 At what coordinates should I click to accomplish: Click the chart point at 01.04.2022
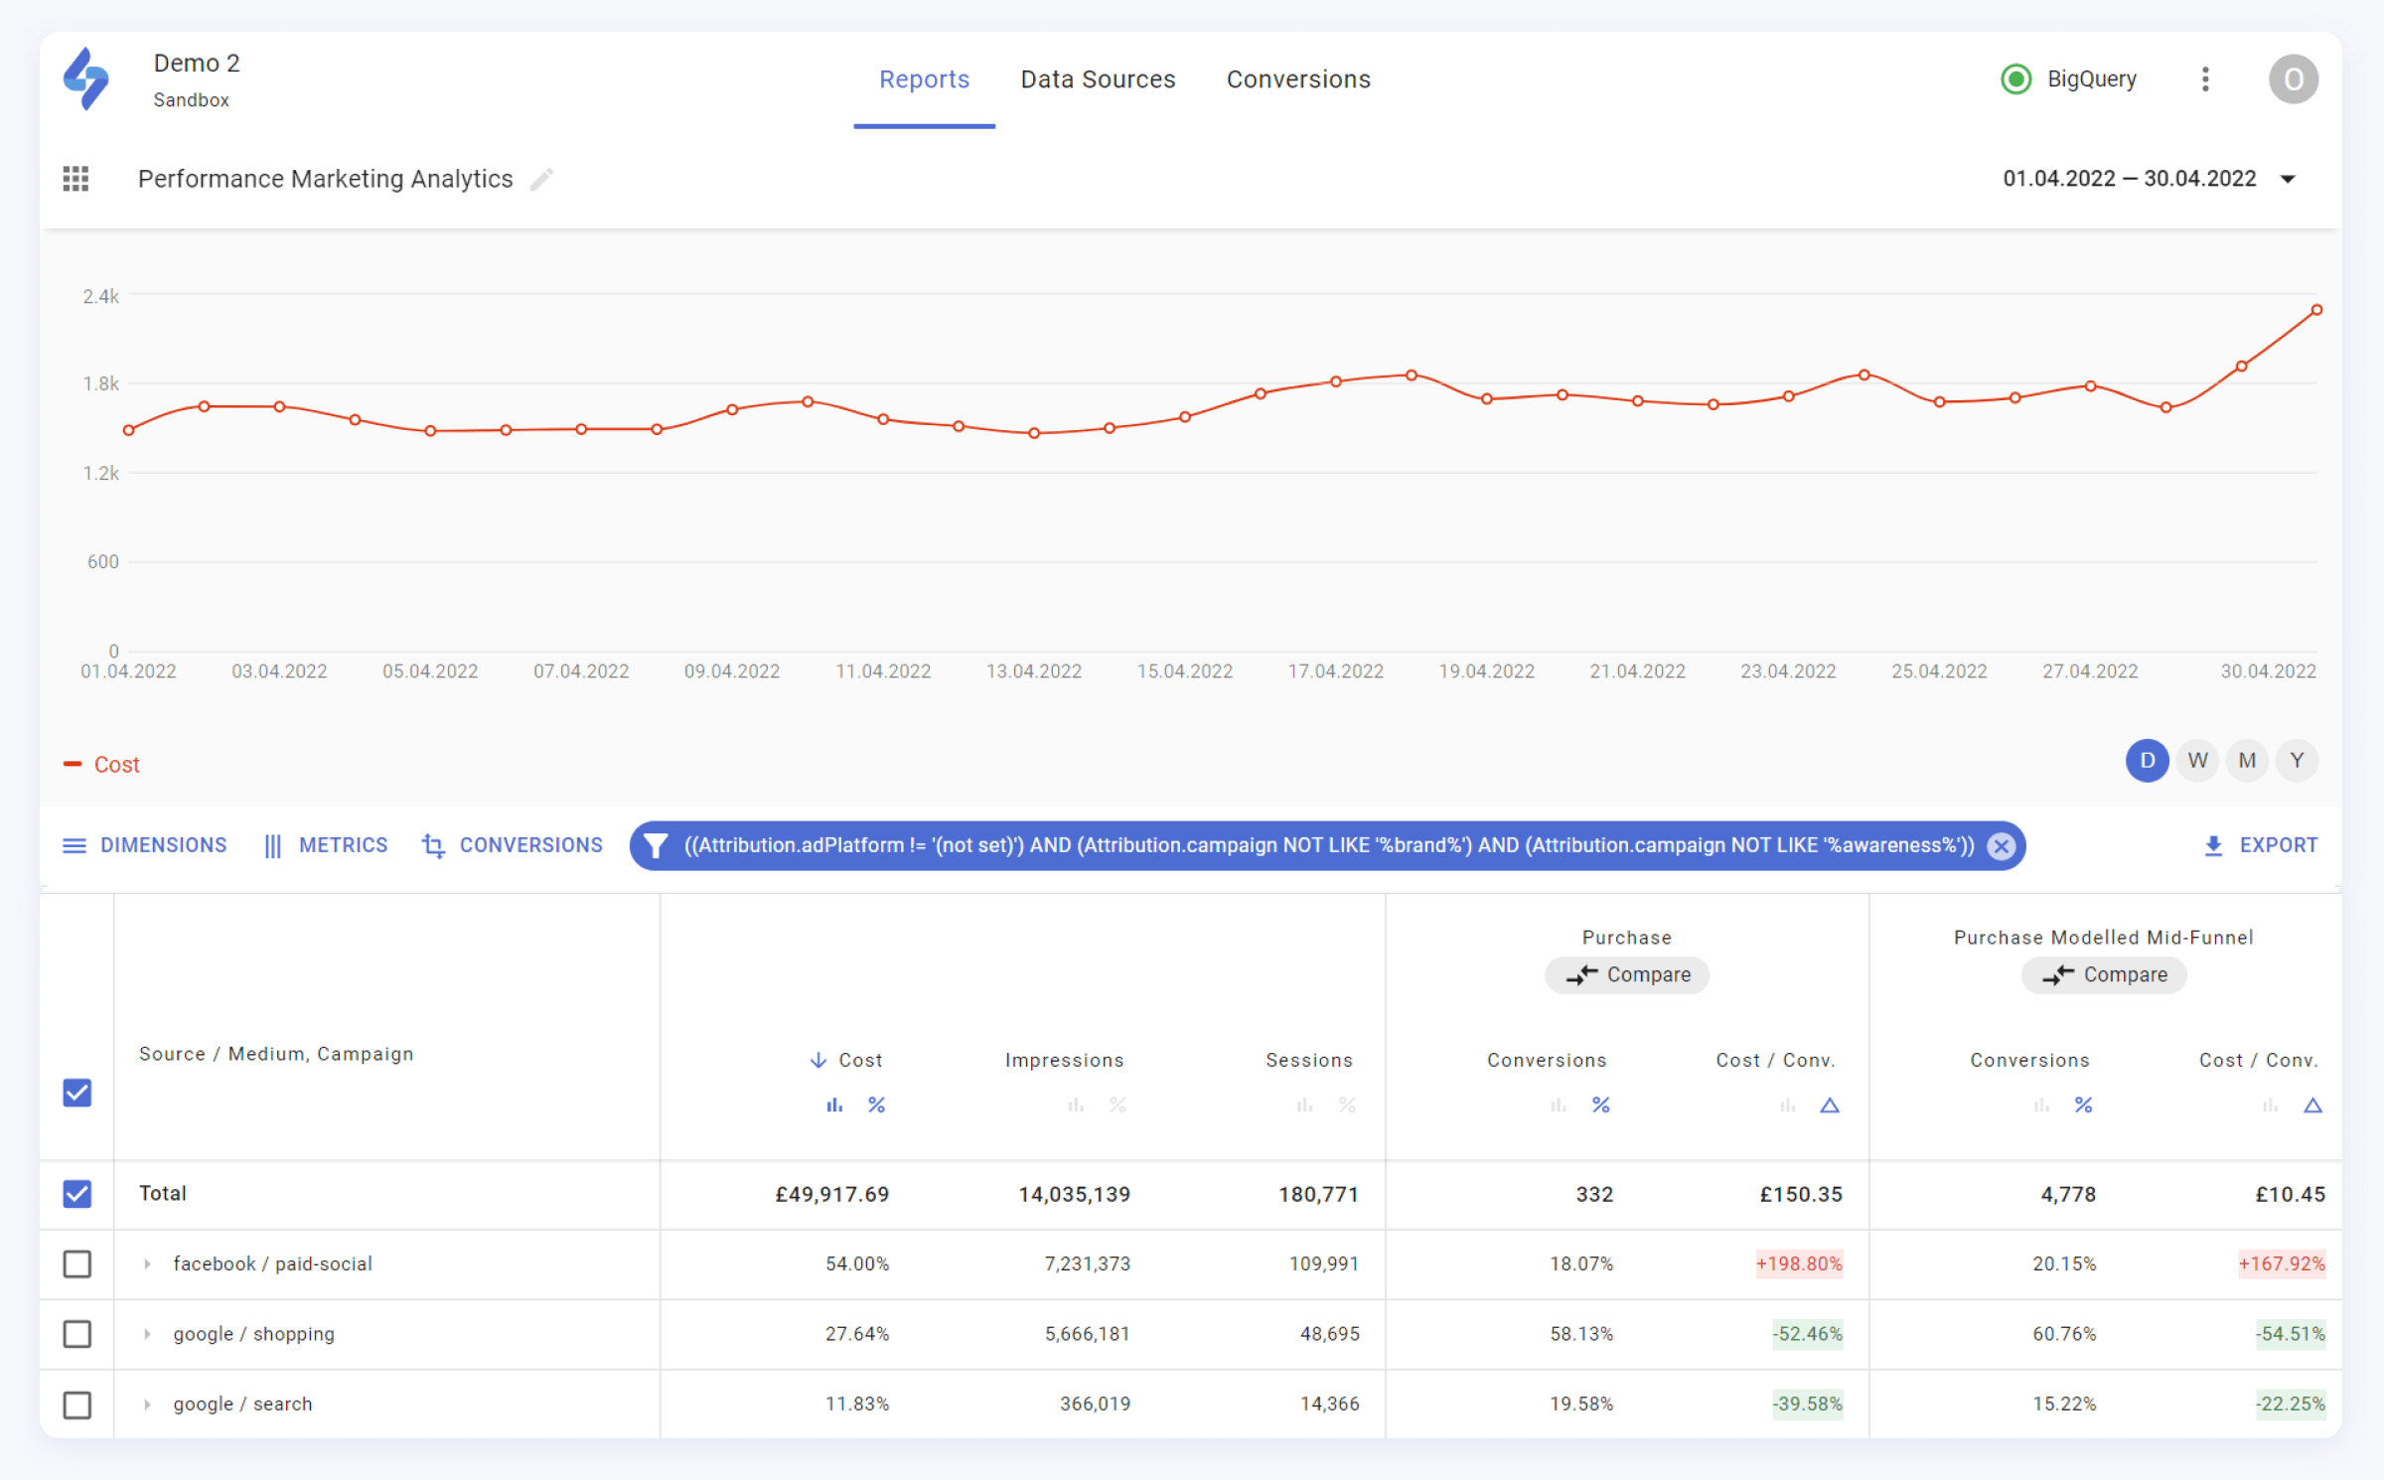point(128,430)
